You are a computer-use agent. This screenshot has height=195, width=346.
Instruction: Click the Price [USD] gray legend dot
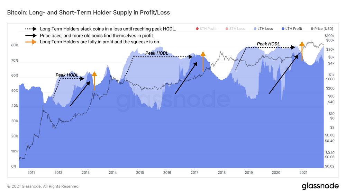[x=312, y=28]
